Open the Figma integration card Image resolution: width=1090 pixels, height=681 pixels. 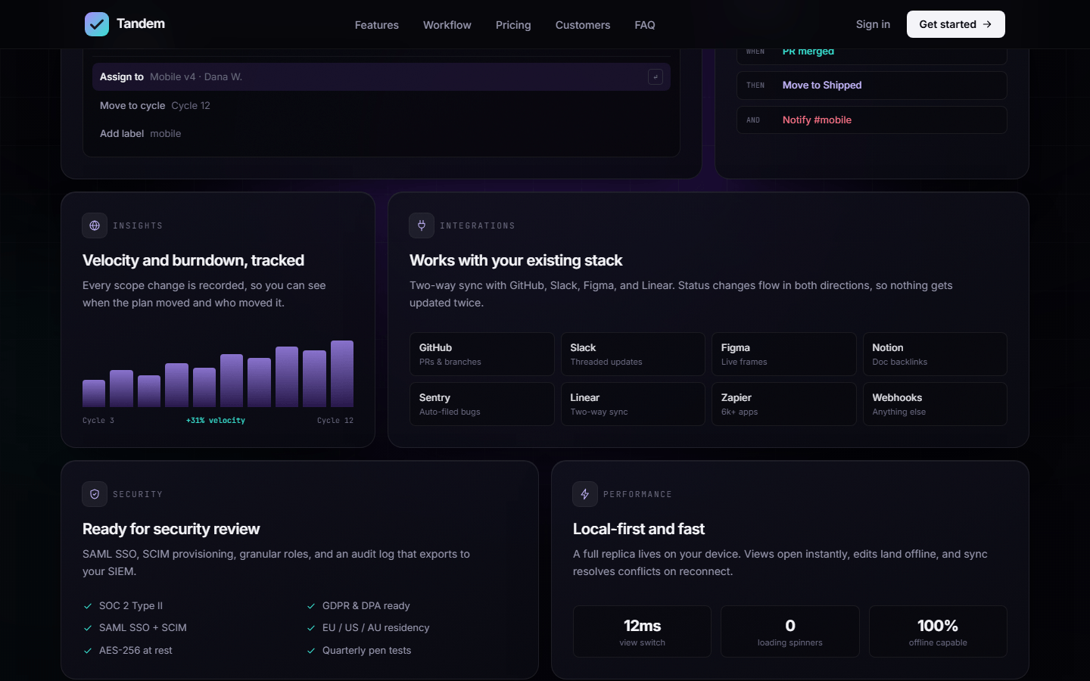coord(784,354)
